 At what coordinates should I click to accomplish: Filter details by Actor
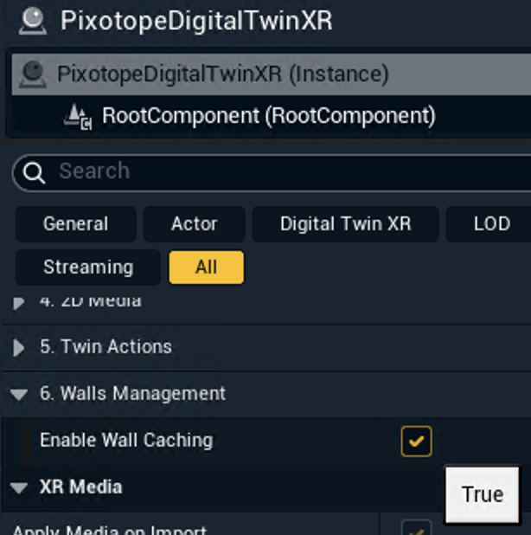(x=195, y=224)
